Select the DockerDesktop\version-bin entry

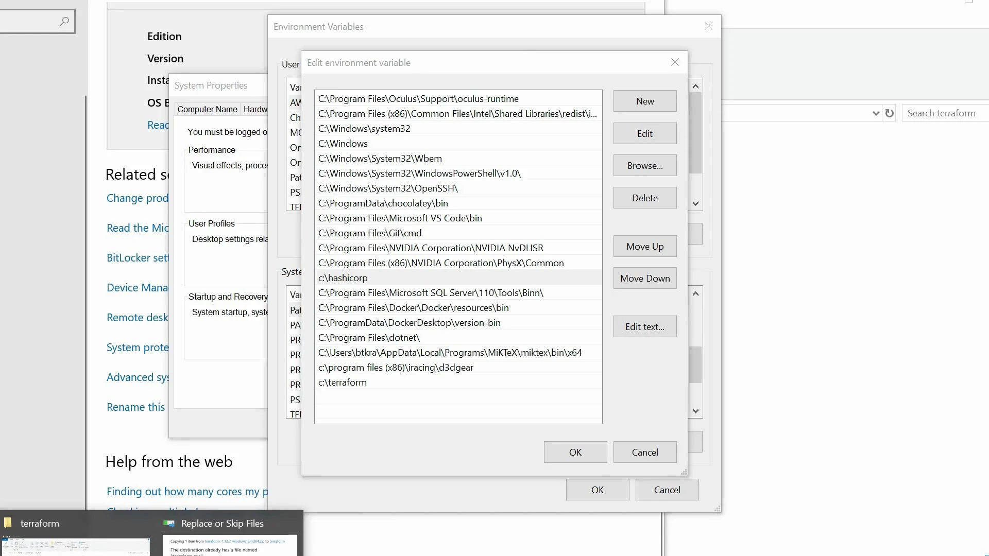pos(458,323)
